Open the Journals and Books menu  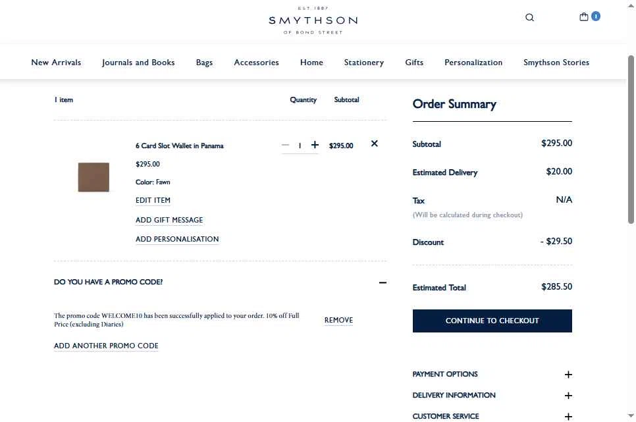coord(138,63)
